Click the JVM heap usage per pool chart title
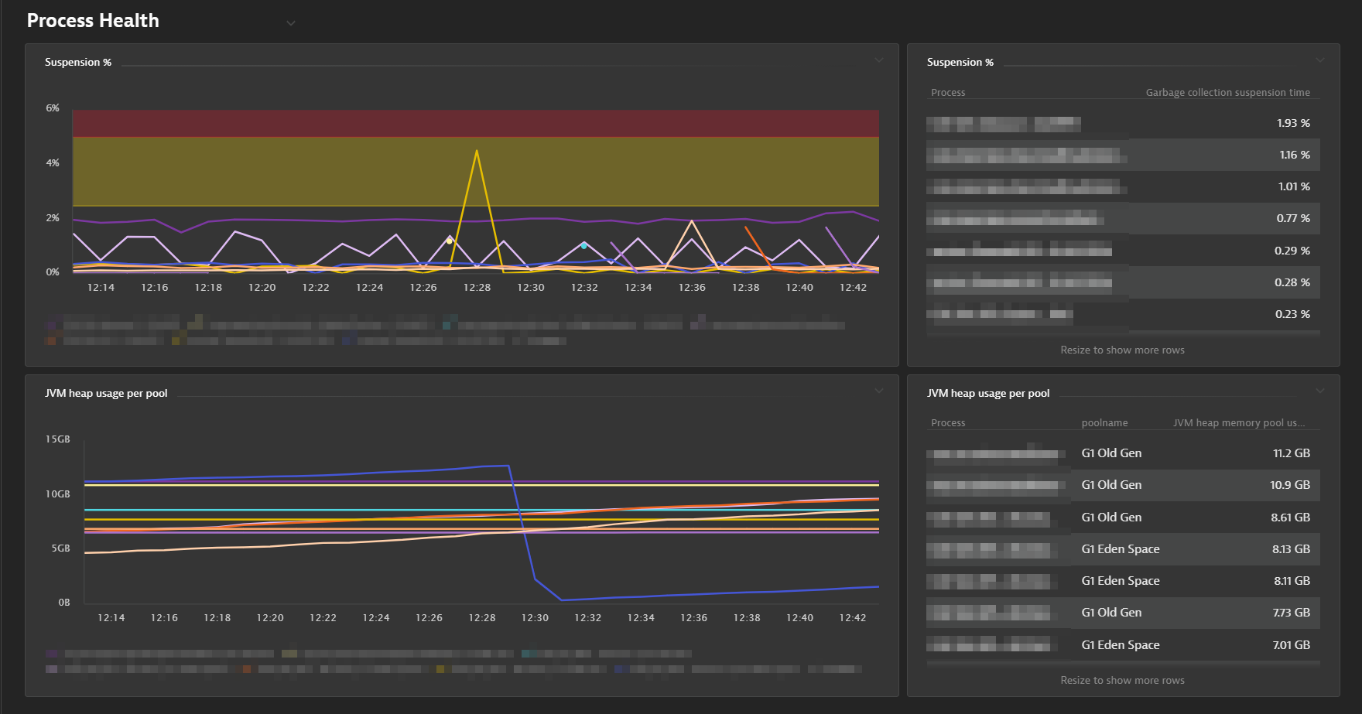The image size is (1362, 714). (x=106, y=393)
